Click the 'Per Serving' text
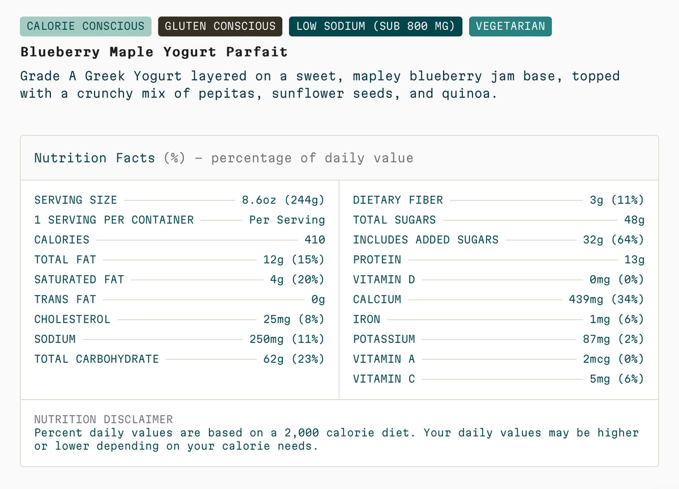Screen dimensions: 679x489 [287, 220]
